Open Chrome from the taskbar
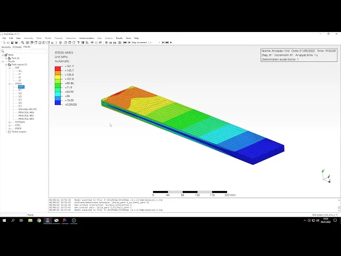The width and height of the screenshot is (341, 256). (x=39, y=220)
